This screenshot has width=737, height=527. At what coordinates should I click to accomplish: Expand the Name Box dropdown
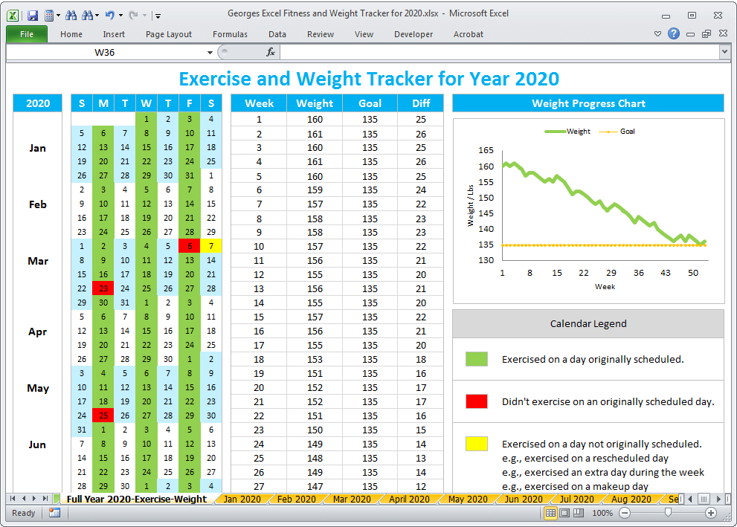point(210,52)
